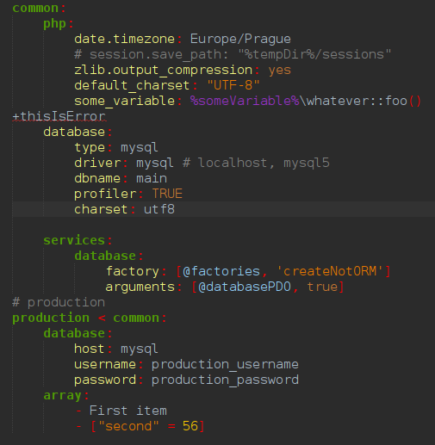Click the 'main' dbname value
Screen dimensions: 435x445
(x=152, y=178)
